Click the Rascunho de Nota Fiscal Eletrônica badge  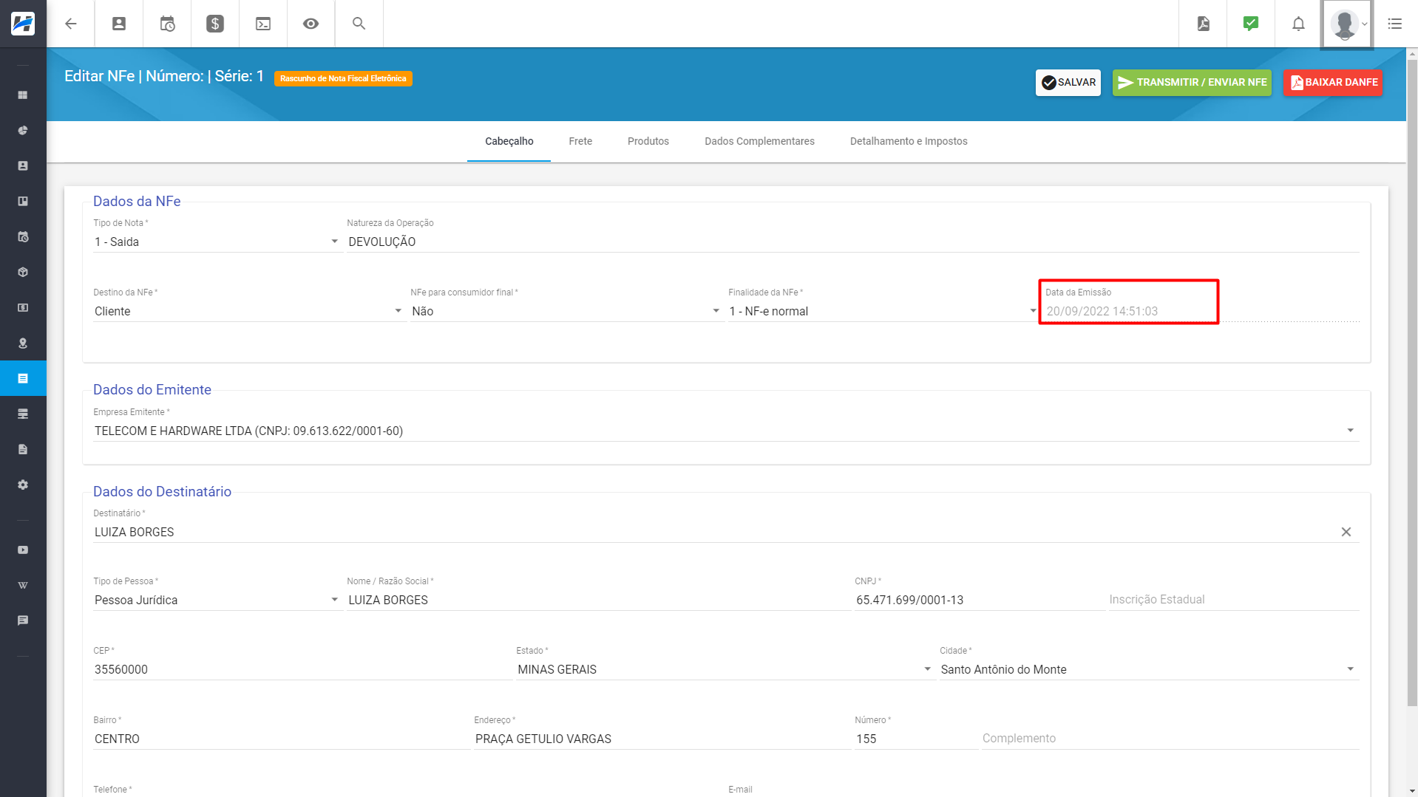343,78
